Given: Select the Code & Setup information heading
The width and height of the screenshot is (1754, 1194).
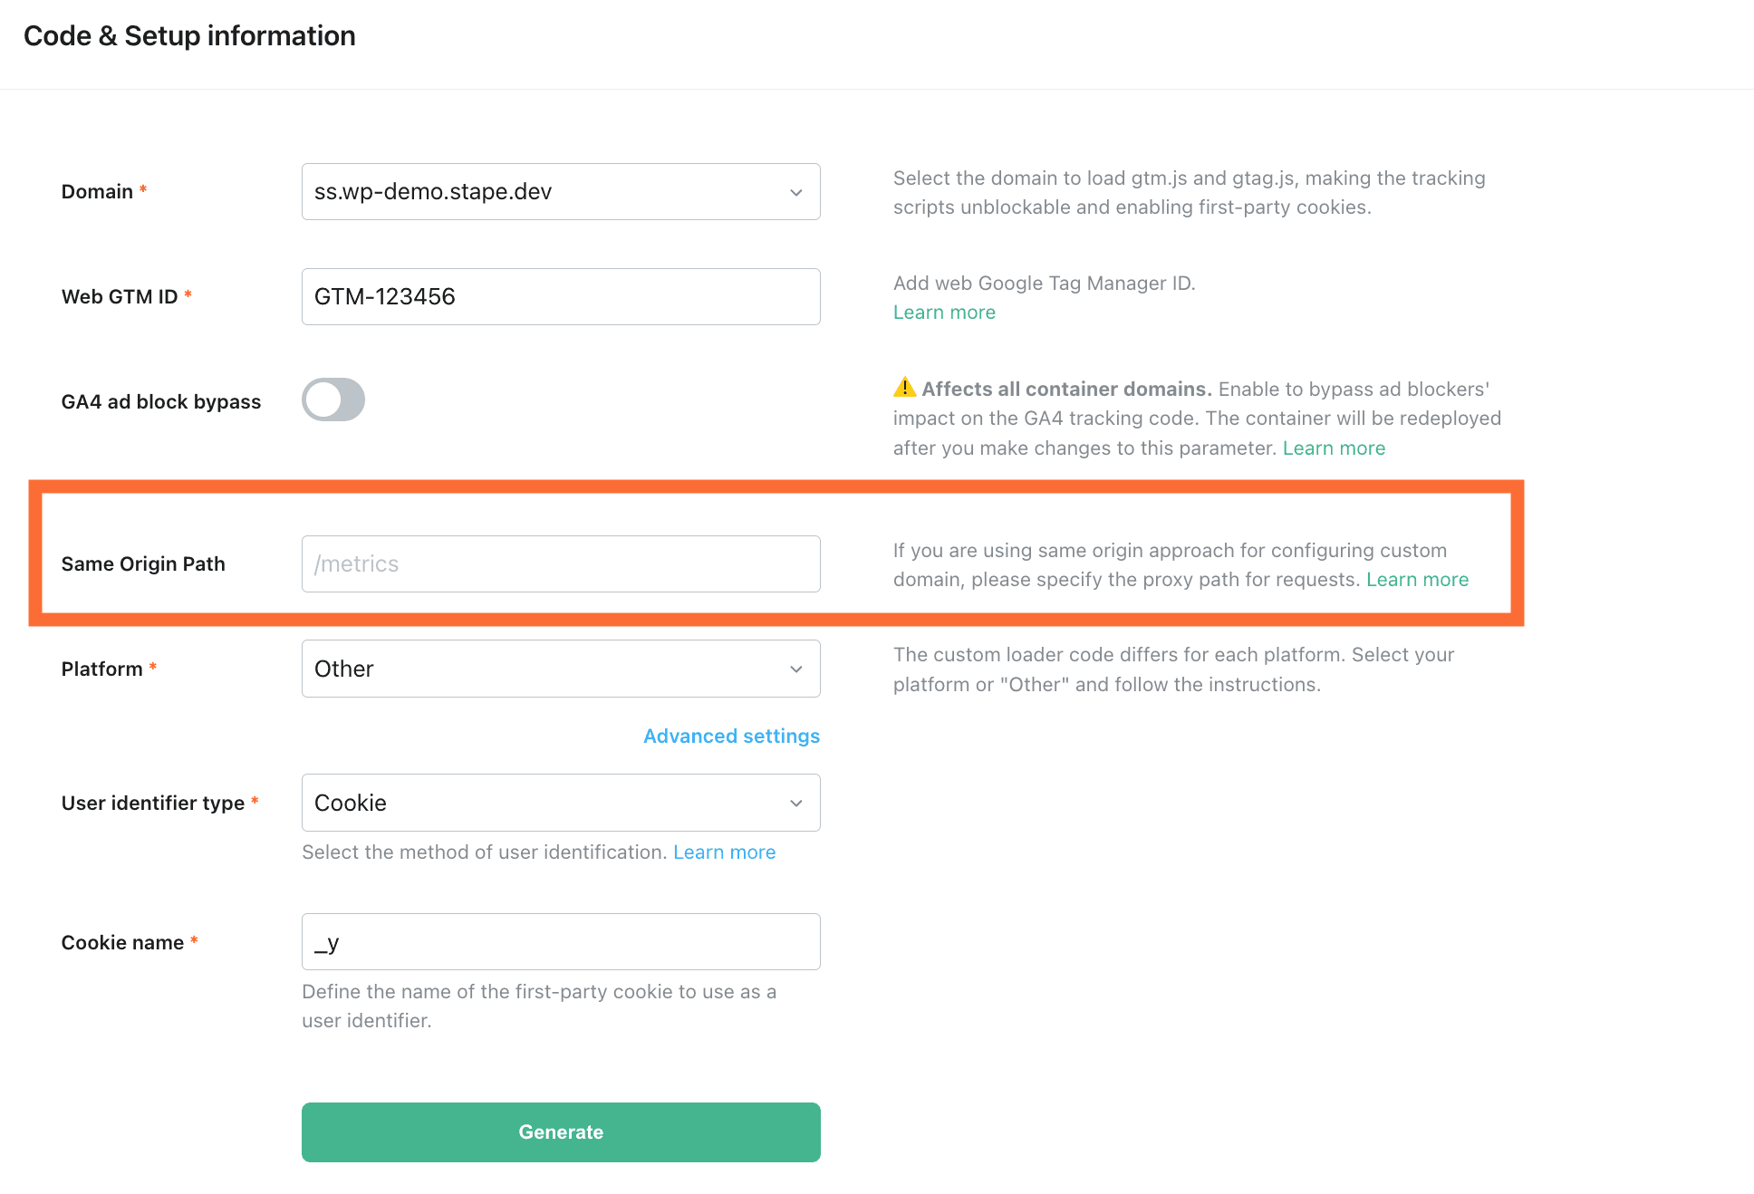Looking at the screenshot, I should tap(189, 35).
